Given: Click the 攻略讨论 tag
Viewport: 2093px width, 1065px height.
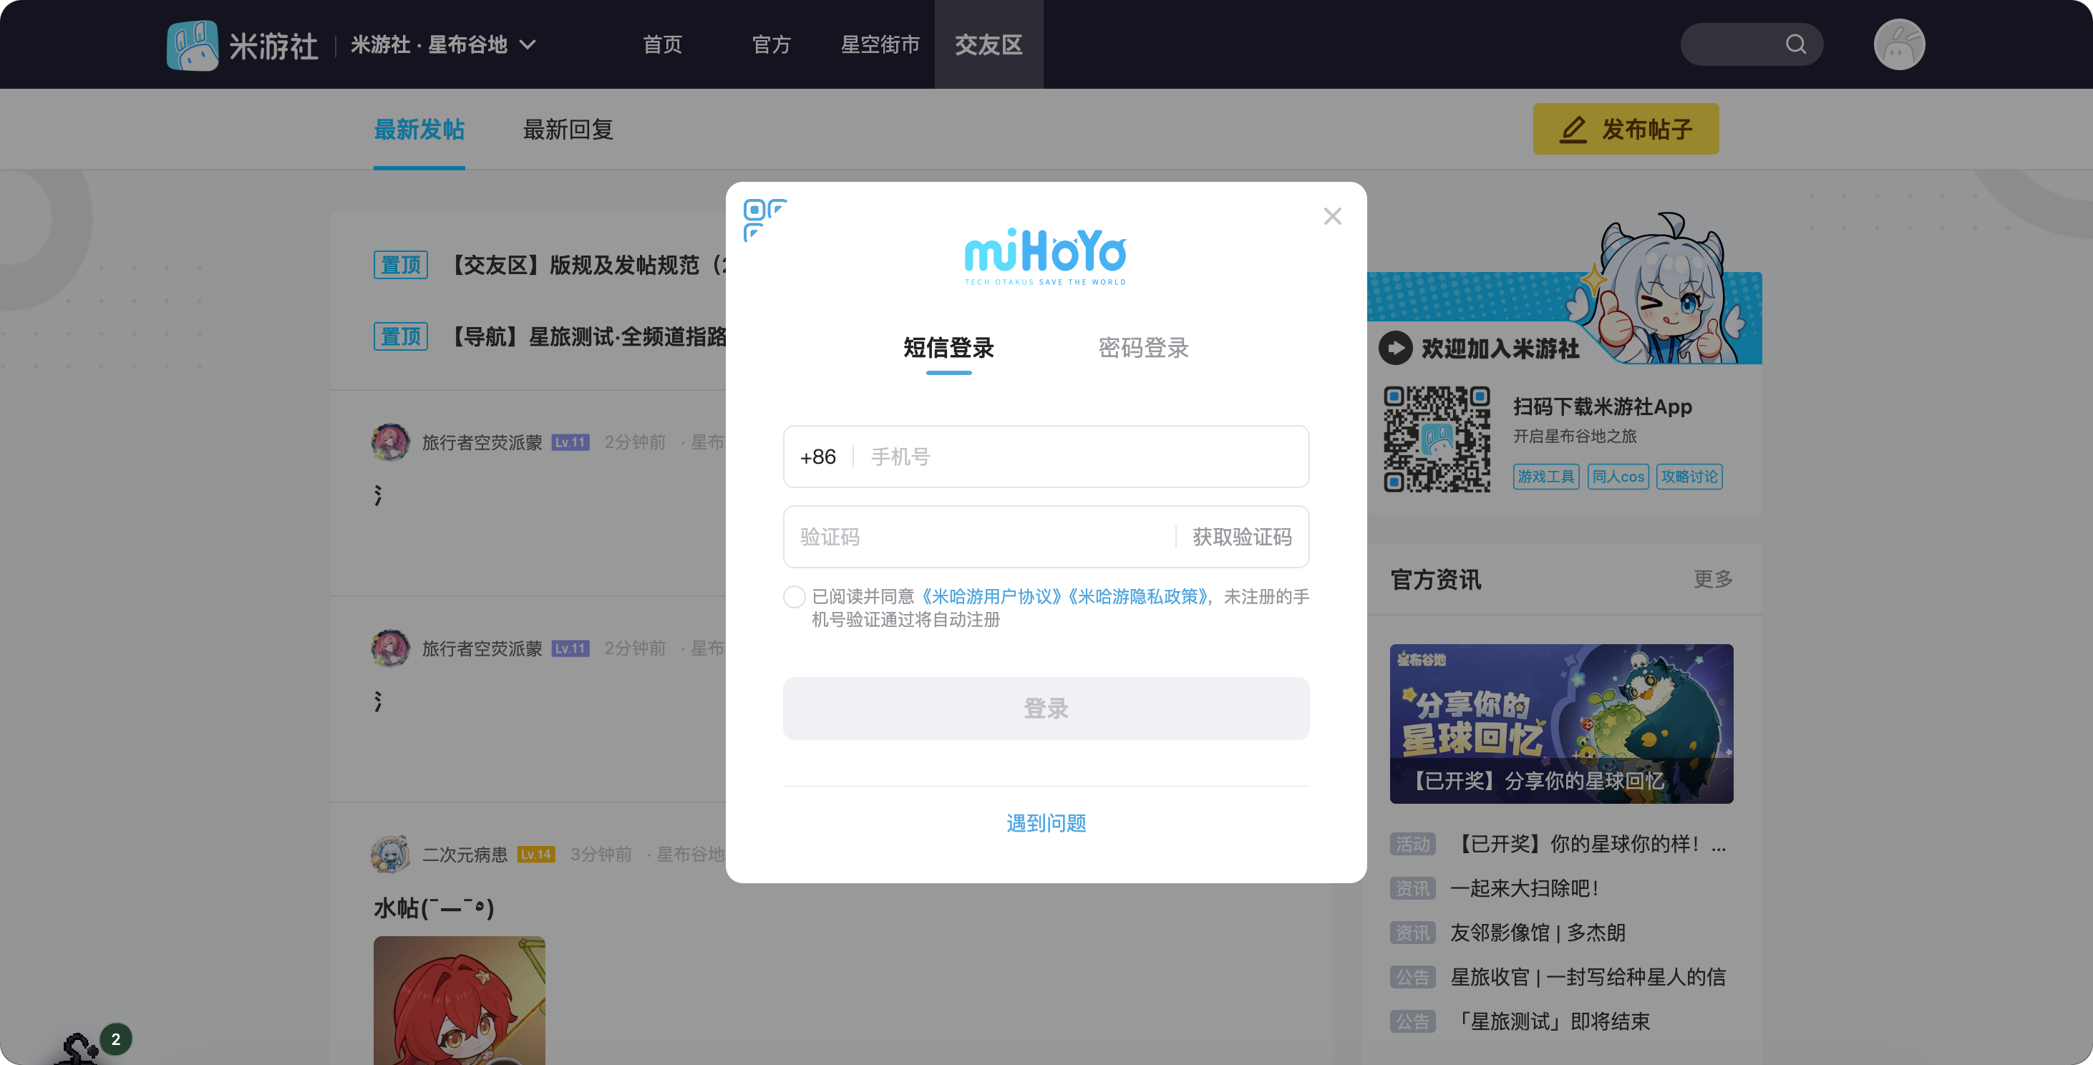Looking at the screenshot, I should click(1689, 477).
